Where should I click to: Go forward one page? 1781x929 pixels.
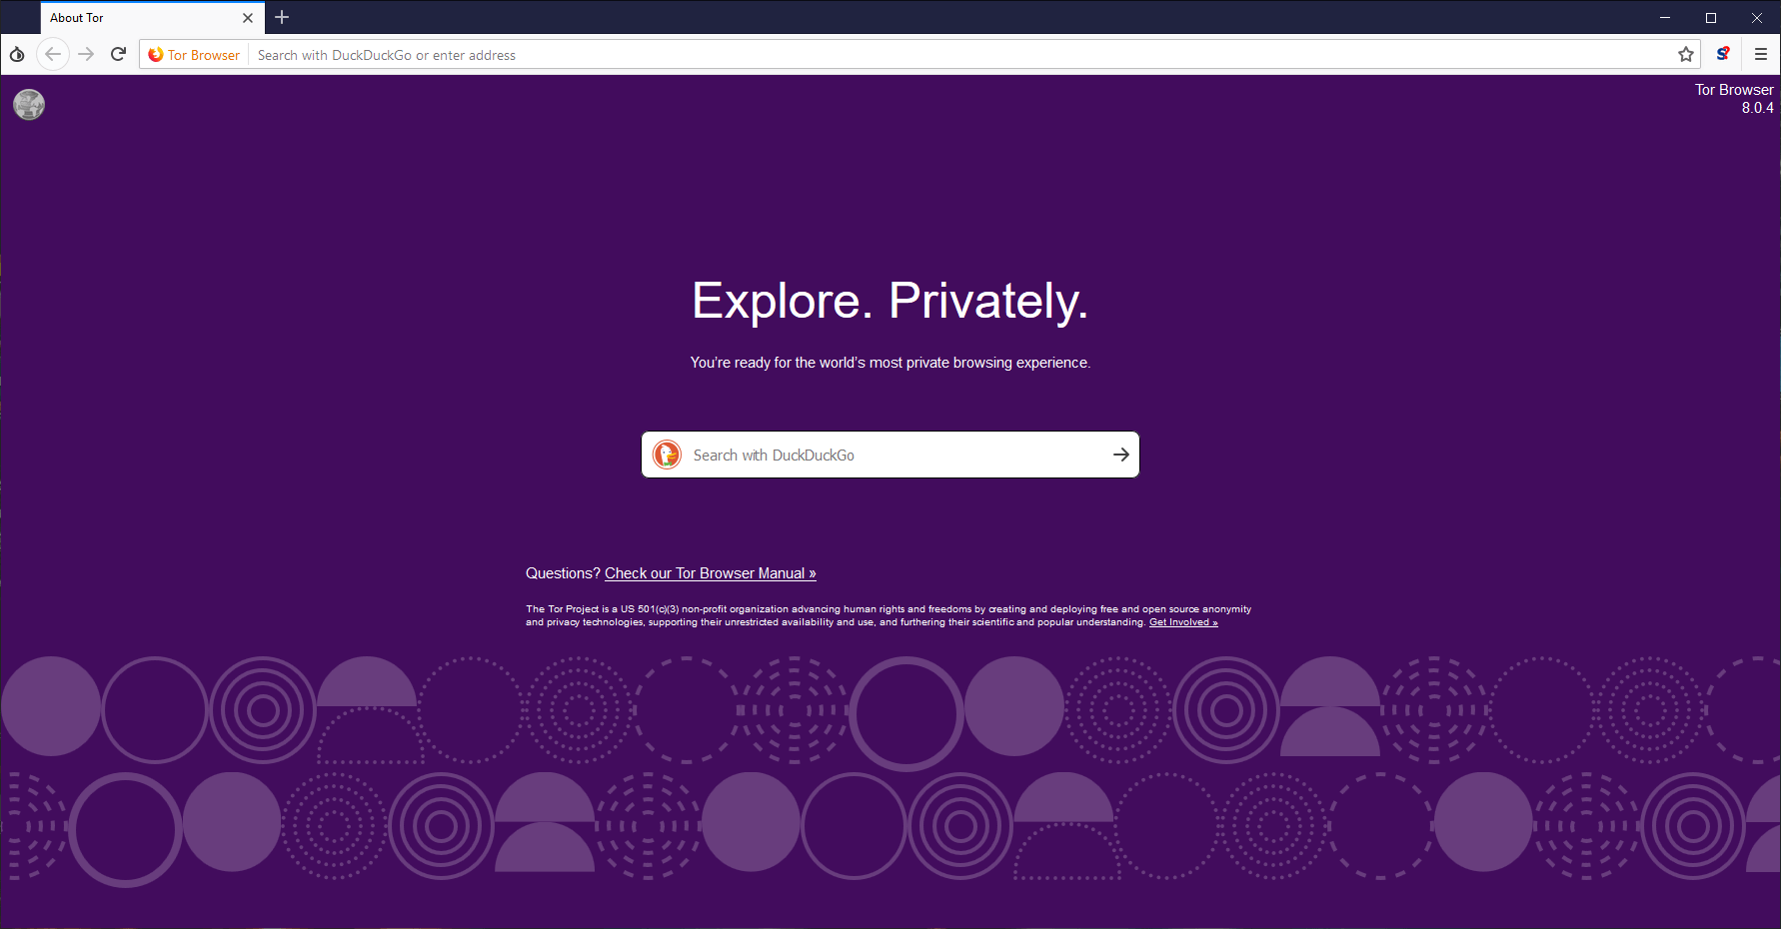tap(86, 54)
